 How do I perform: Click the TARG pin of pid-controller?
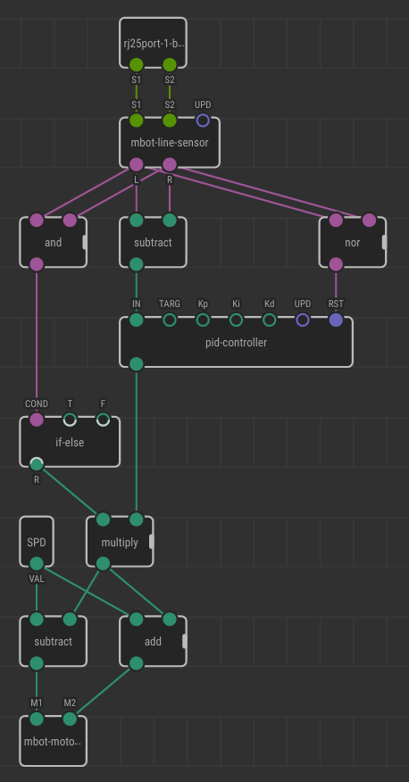pos(170,320)
